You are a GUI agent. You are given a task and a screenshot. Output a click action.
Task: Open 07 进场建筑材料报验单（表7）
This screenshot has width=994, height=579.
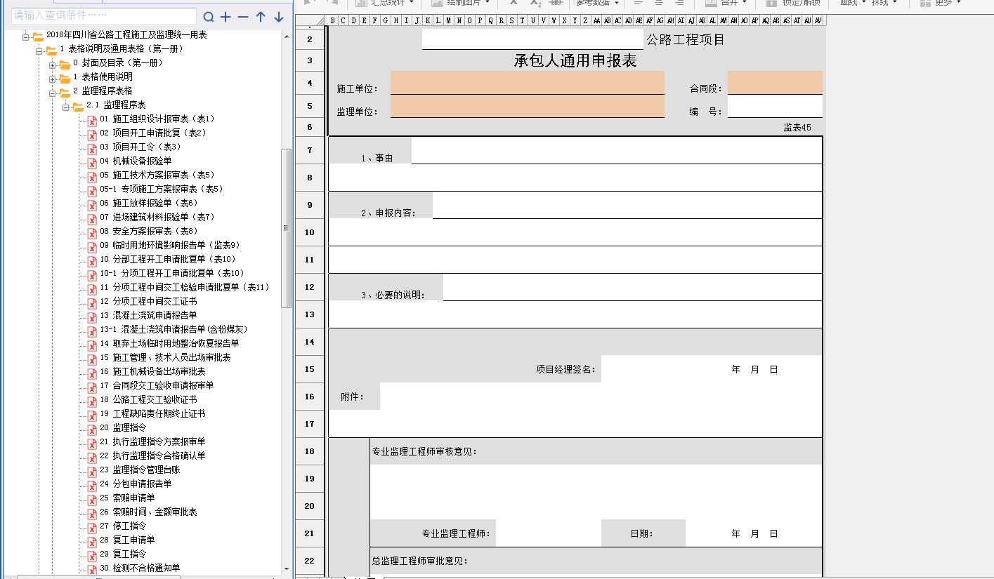coord(157,217)
